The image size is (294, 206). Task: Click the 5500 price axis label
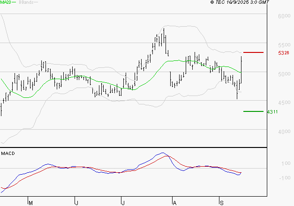click(284, 45)
